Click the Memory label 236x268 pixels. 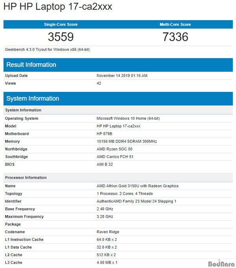(13, 141)
